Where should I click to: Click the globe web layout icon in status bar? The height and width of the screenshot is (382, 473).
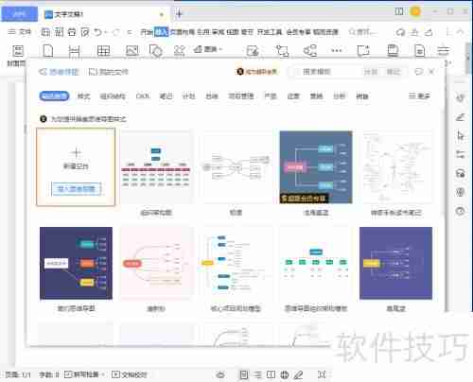coord(285,374)
